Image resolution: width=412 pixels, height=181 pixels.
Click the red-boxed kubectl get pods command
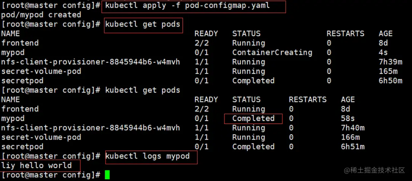[x=143, y=24]
